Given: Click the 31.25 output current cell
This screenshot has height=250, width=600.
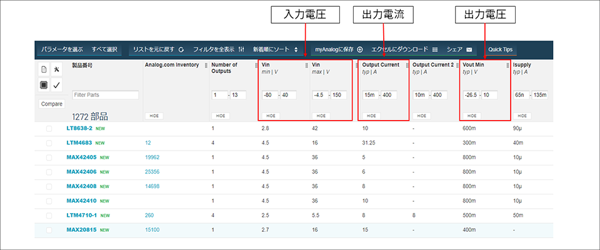Looking at the screenshot, I should tap(367, 142).
